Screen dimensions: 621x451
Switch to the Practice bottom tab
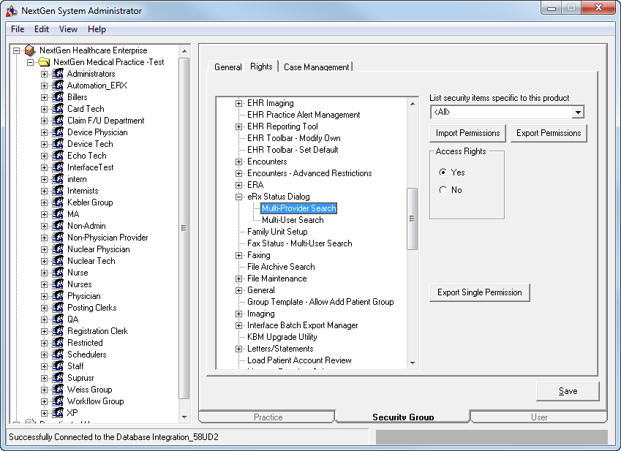(x=268, y=417)
